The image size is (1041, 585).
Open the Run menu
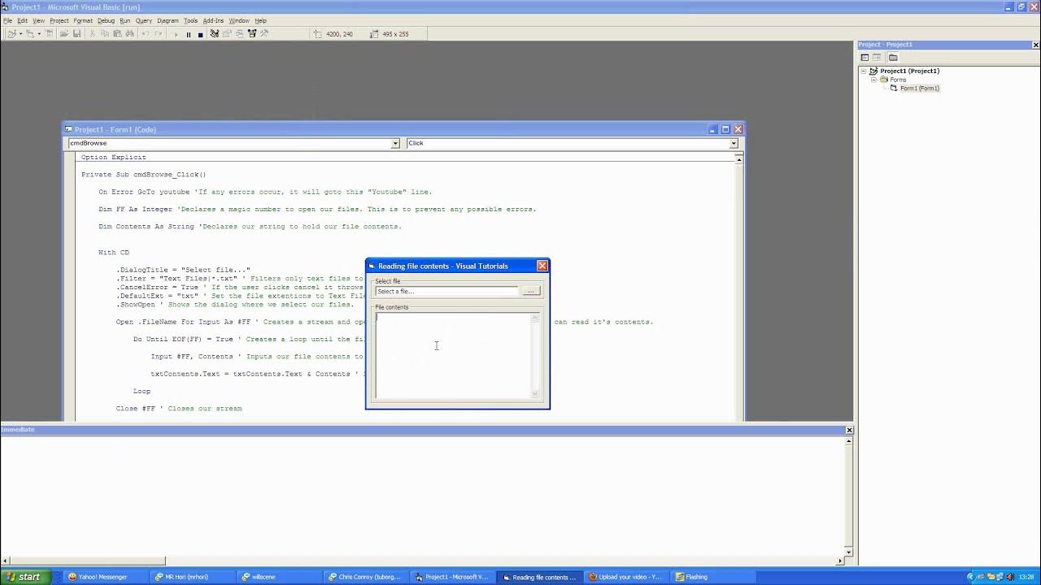(x=125, y=20)
